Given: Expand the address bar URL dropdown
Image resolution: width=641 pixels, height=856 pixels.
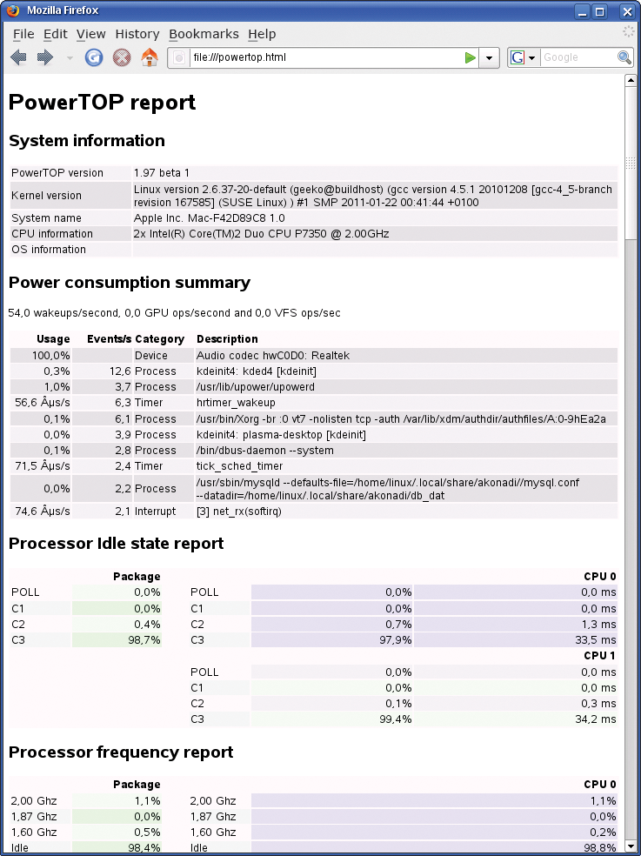Looking at the screenshot, I should pyautogui.click(x=490, y=58).
